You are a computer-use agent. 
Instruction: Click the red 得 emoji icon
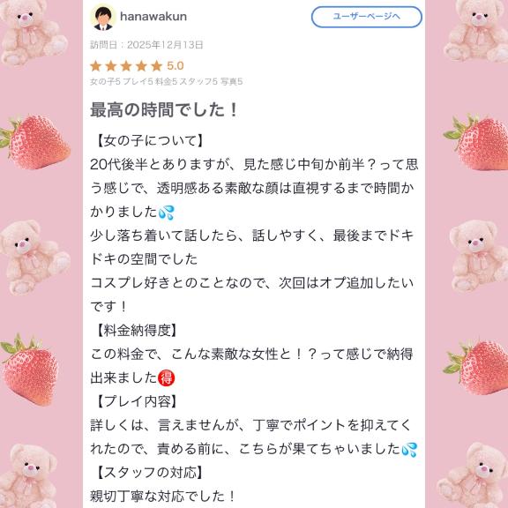coord(166,378)
